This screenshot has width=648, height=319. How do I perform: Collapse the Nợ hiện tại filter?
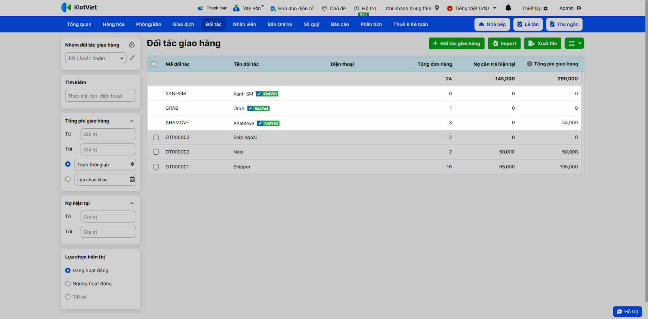132,203
